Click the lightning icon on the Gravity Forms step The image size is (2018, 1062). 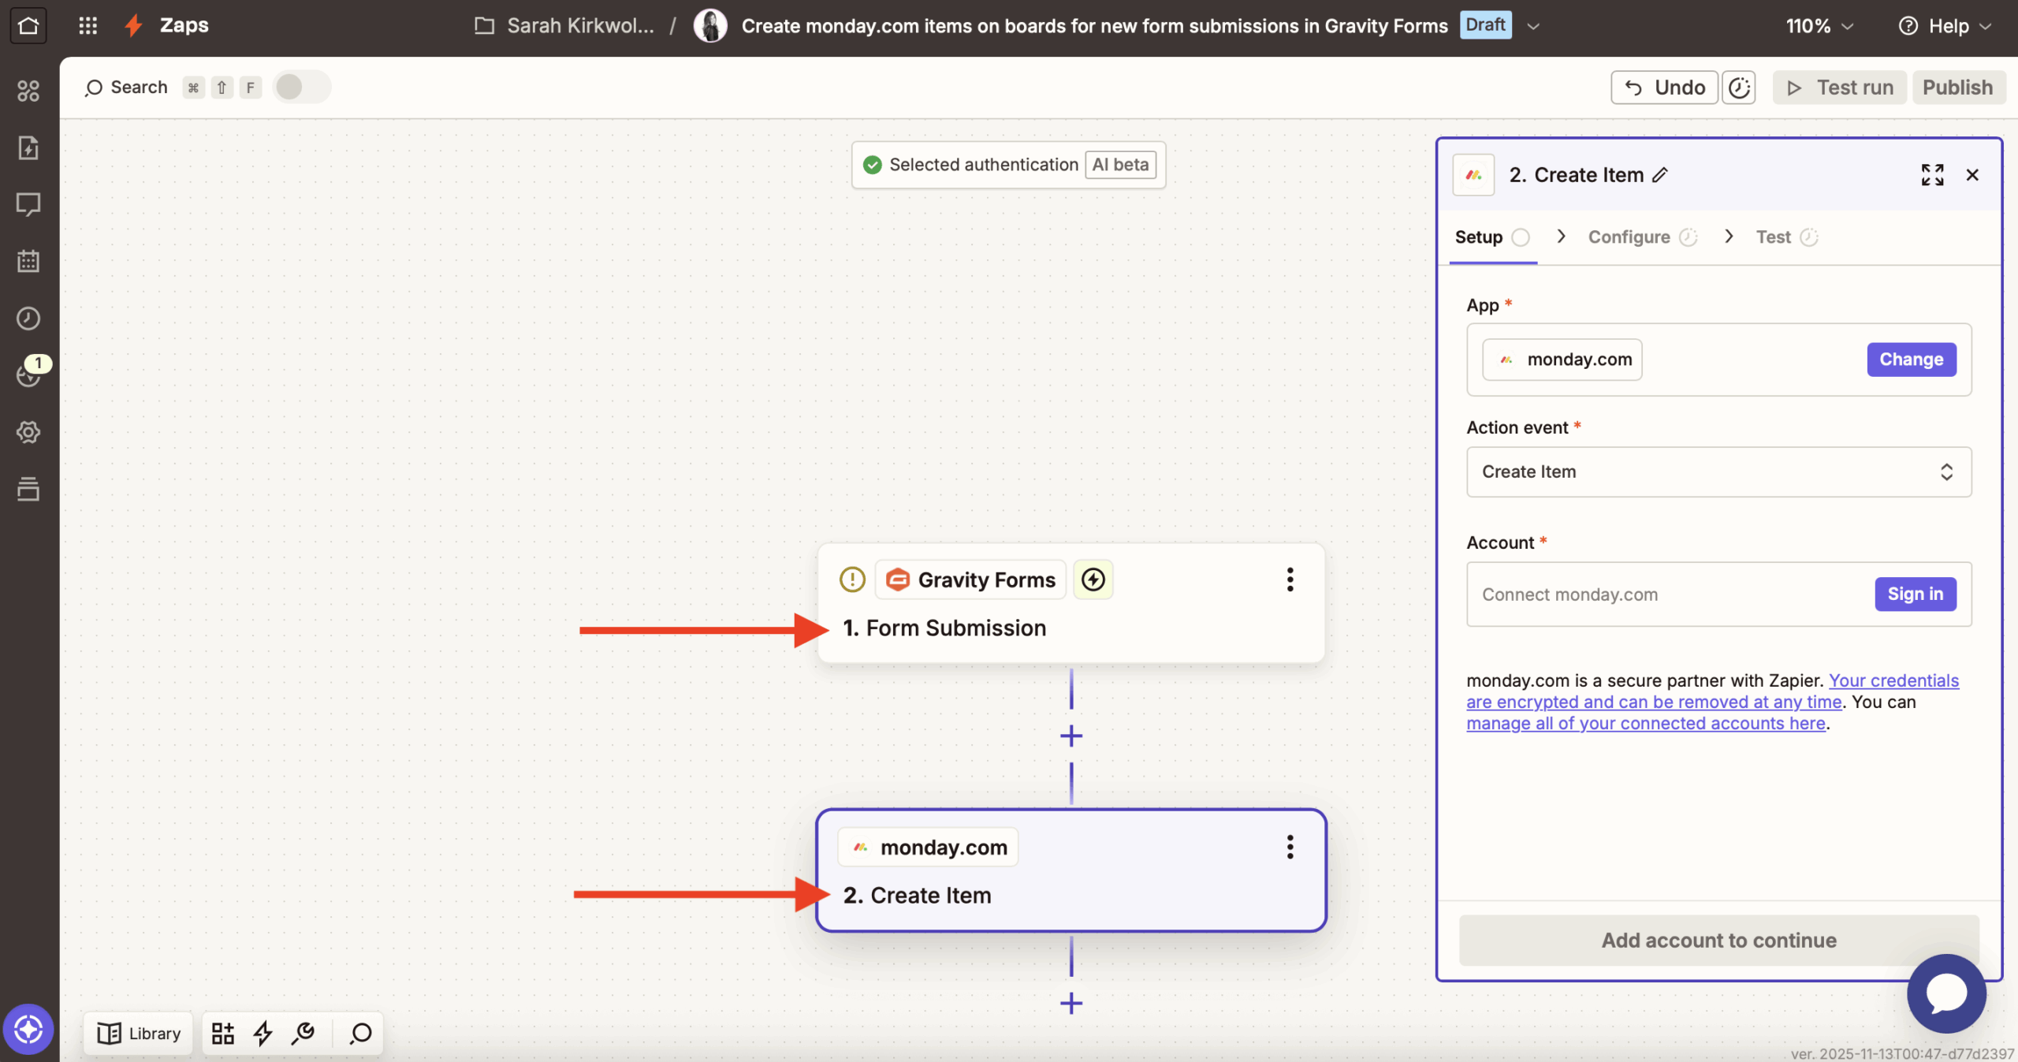[x=1093, y=579]
